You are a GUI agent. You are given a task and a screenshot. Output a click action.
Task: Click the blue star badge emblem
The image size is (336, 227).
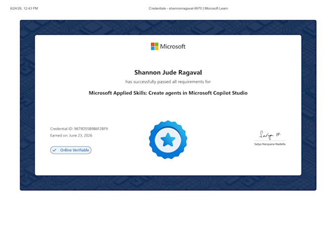coord(168,139)
